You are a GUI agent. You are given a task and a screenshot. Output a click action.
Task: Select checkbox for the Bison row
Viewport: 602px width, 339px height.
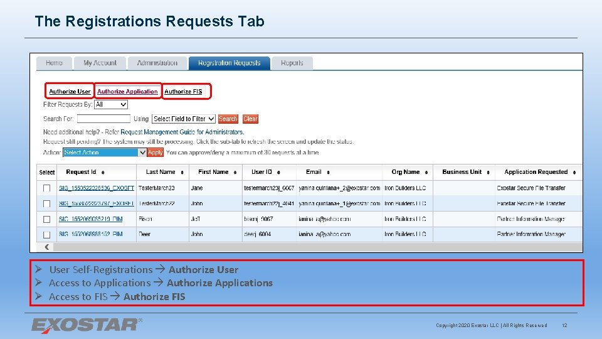pos(47,219)
